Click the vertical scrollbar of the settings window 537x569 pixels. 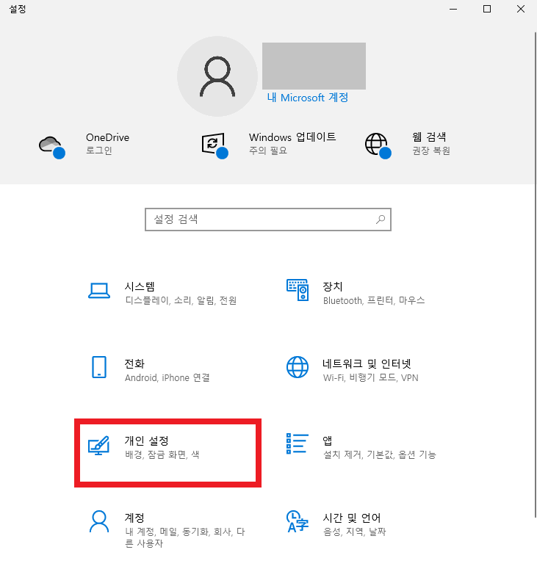536,275
